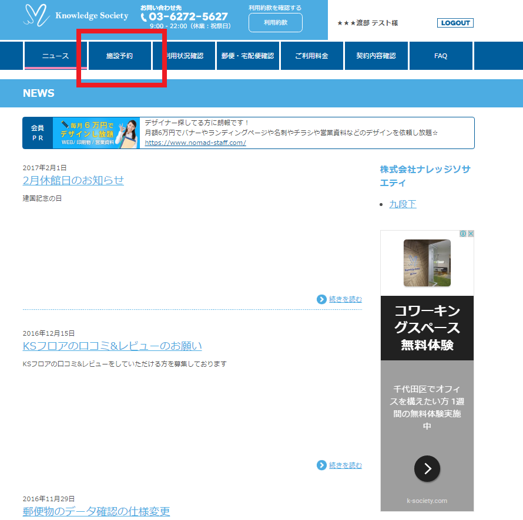This screenshot has width=523, height=520.
Task: Click the ad info (i) icon
Action: click(x=463, y=234)
